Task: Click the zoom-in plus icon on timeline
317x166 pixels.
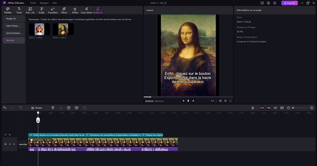Action: click(x=312, y=108)
